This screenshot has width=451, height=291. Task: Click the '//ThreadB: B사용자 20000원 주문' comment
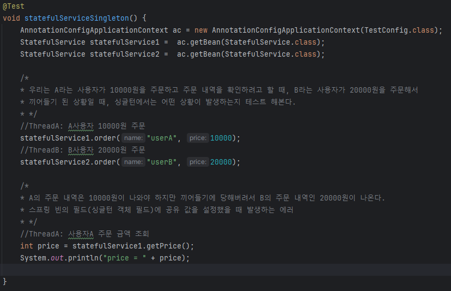[x=83, y=150]
